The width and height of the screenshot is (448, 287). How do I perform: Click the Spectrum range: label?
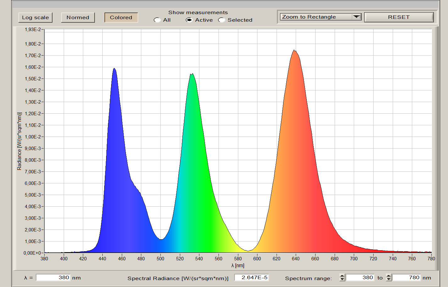click(x=308, y=278)
